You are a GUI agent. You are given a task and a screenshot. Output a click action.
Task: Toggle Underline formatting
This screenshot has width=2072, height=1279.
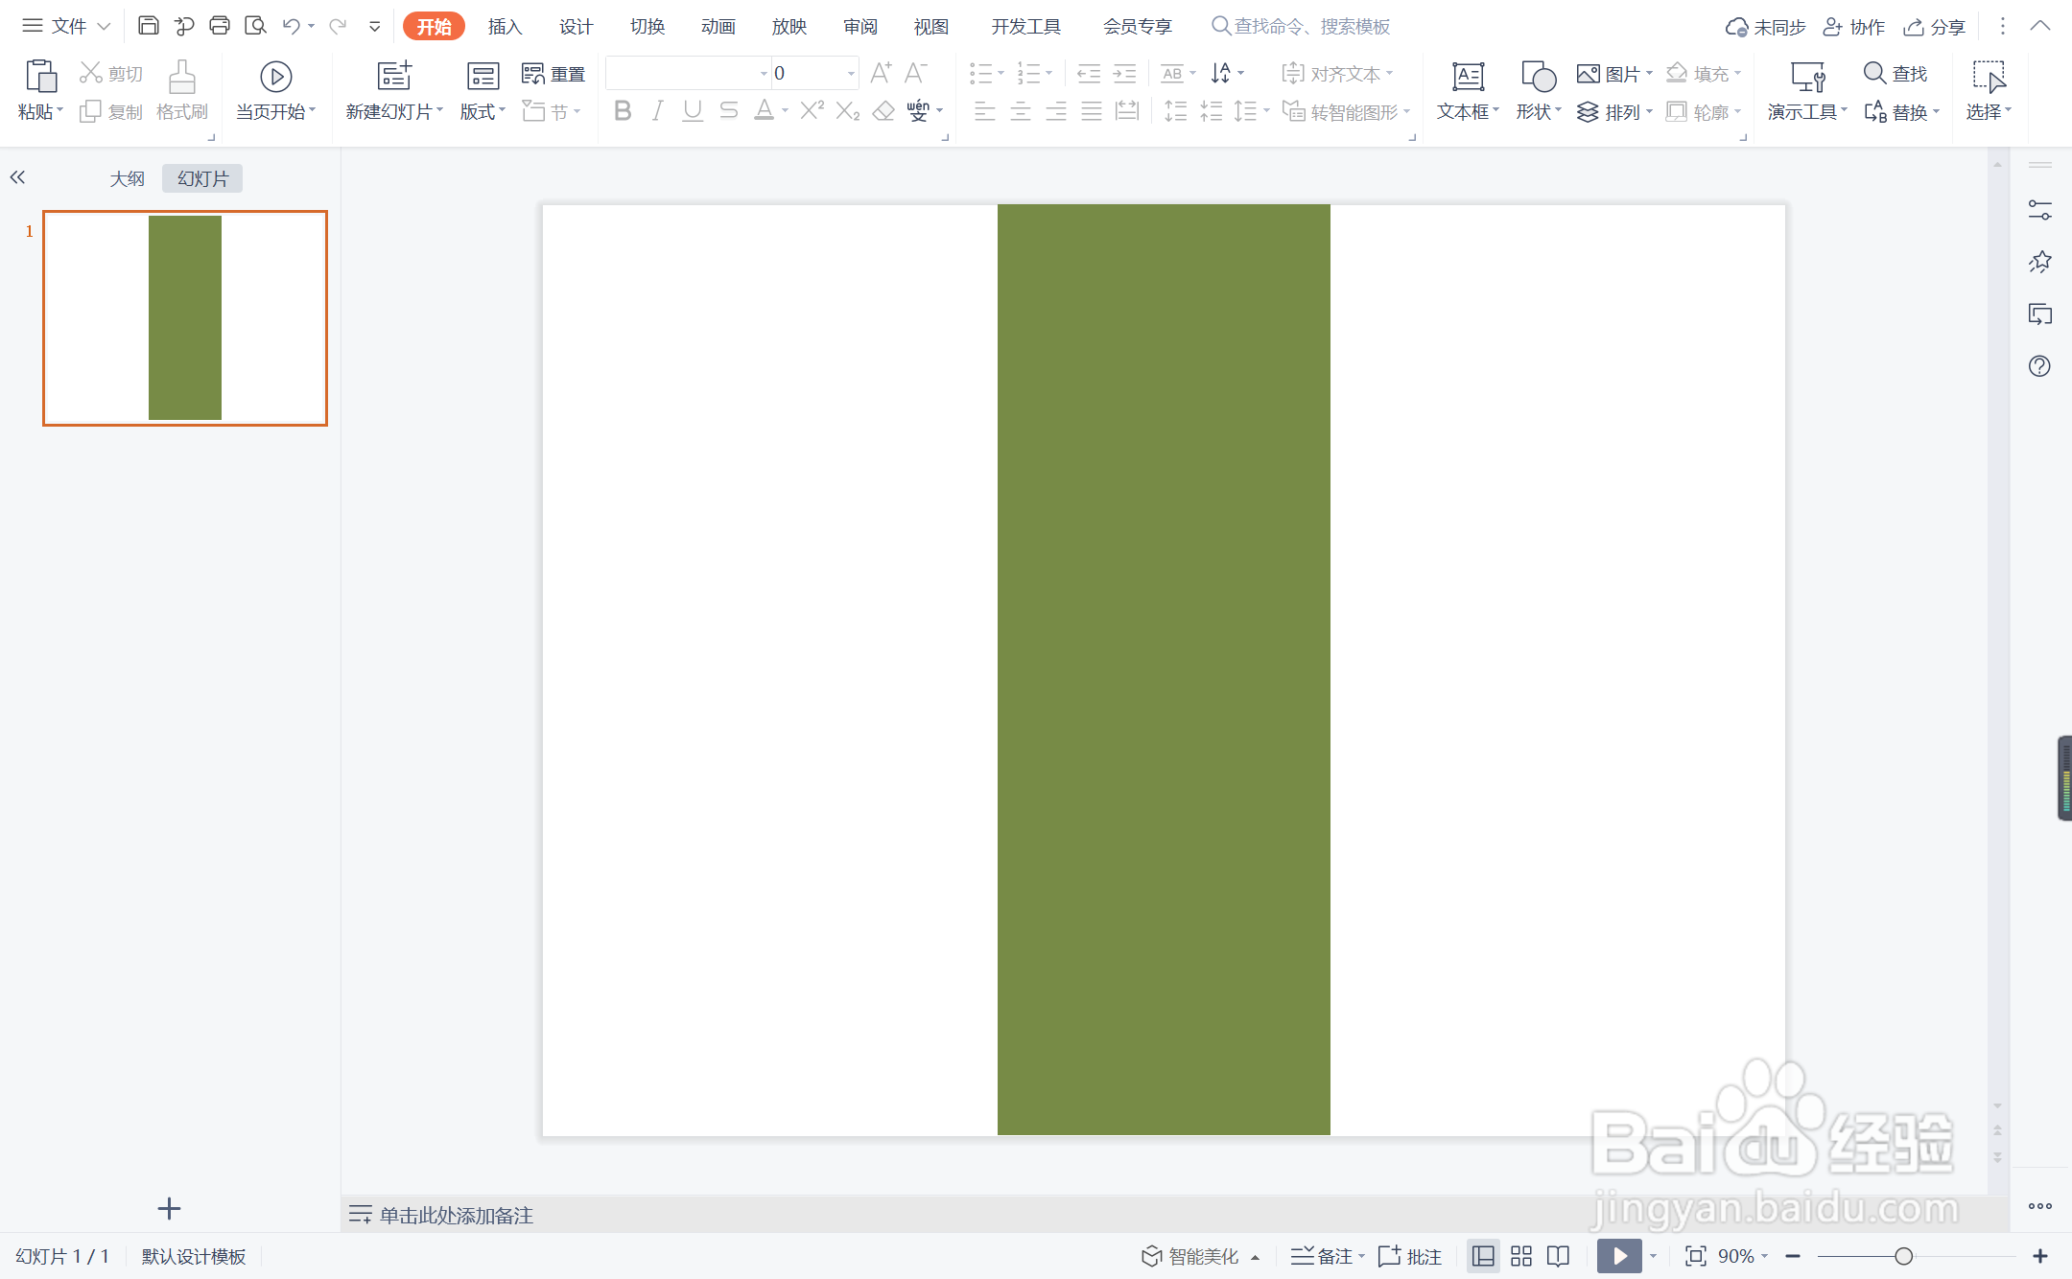pos(693,112)
